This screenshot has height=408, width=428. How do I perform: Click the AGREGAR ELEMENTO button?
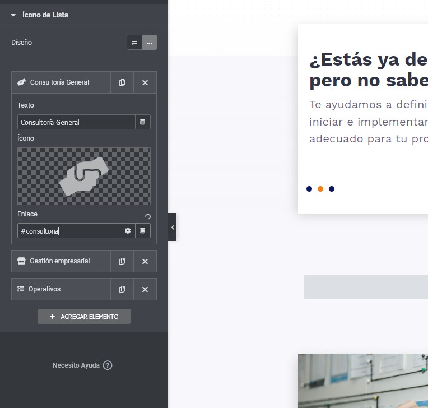tap(84, 317)
